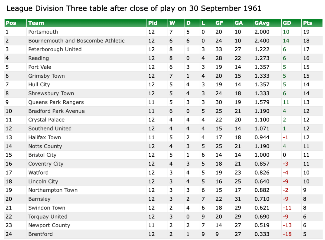Open Peterborough United team entry
325x240 pixels.
(x=55, y=50)
